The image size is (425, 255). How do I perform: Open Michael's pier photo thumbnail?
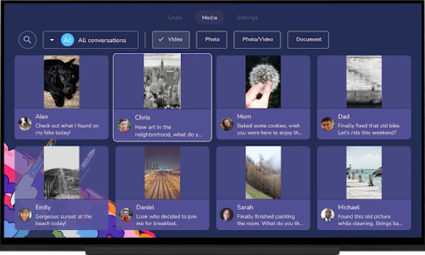364,172
